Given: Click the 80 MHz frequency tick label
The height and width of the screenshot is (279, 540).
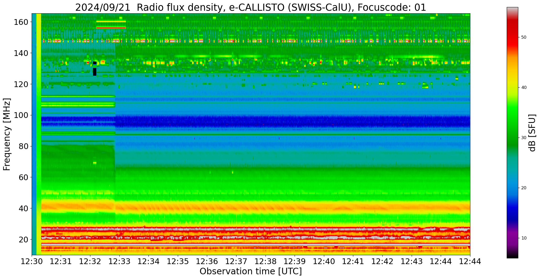Looking at the screenshot, I should [23, 146].
